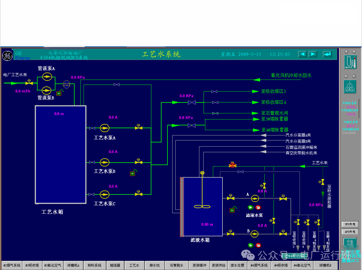The image size is (362, 270).
Task: Click red stop button for filtrate pump A
Action: click(258, 207)
